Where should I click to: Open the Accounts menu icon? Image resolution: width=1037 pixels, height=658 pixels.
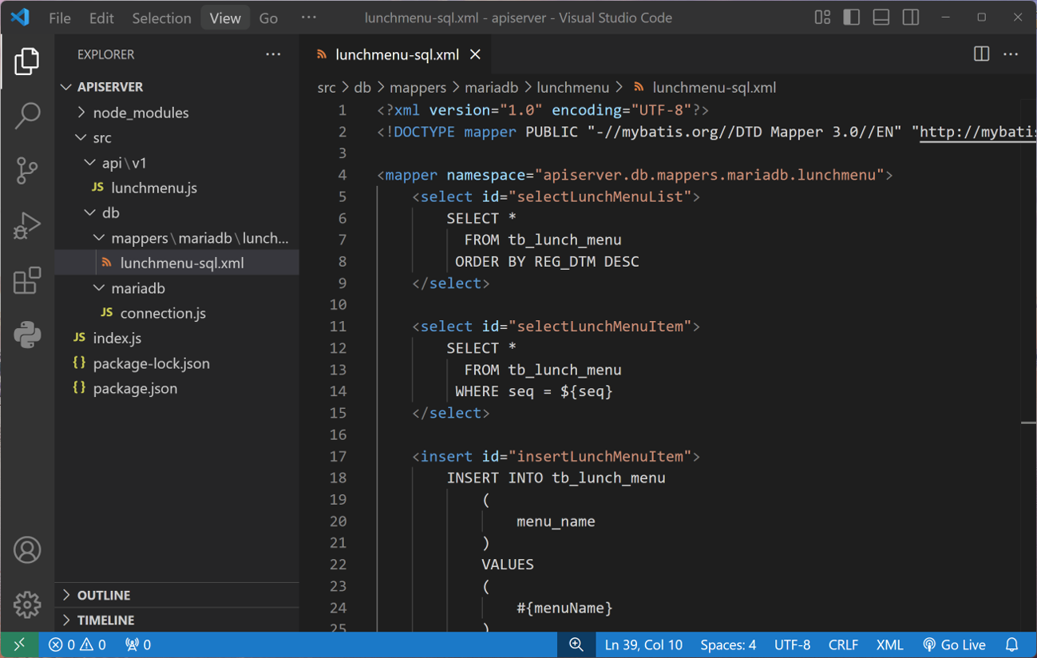tap(27, 550)
